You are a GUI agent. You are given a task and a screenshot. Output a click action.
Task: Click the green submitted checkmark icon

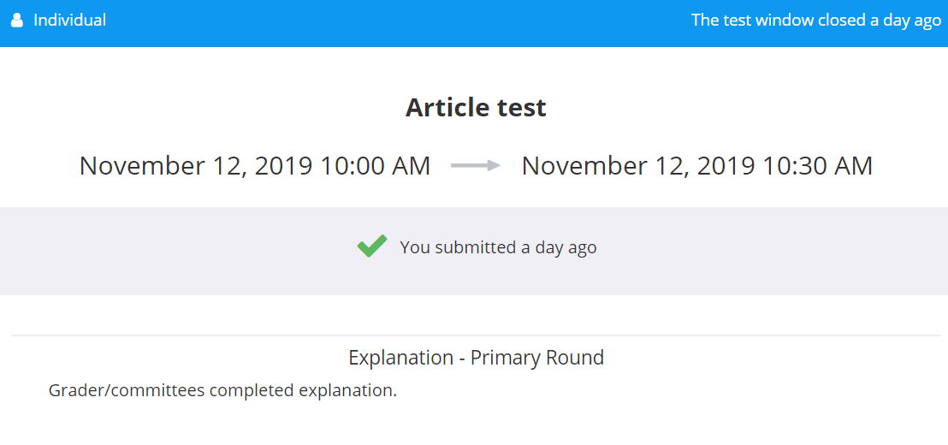tap(372, 246)
